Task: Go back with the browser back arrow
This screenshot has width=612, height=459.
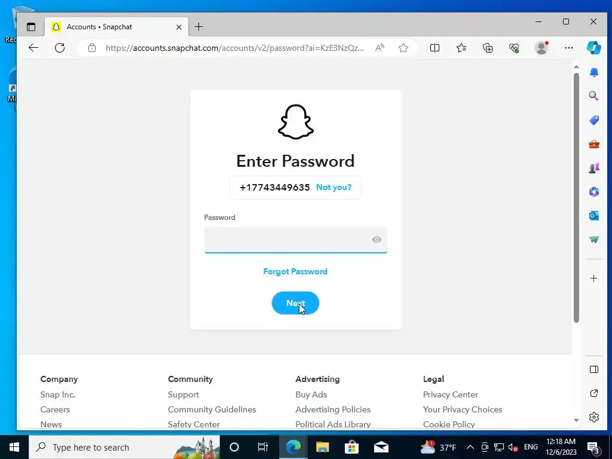Action: [x=33, y=48]
